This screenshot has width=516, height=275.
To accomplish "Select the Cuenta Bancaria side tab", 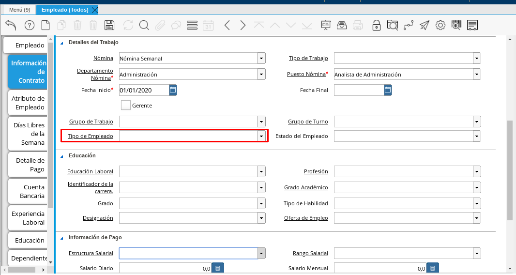I will tap(29, 191).
